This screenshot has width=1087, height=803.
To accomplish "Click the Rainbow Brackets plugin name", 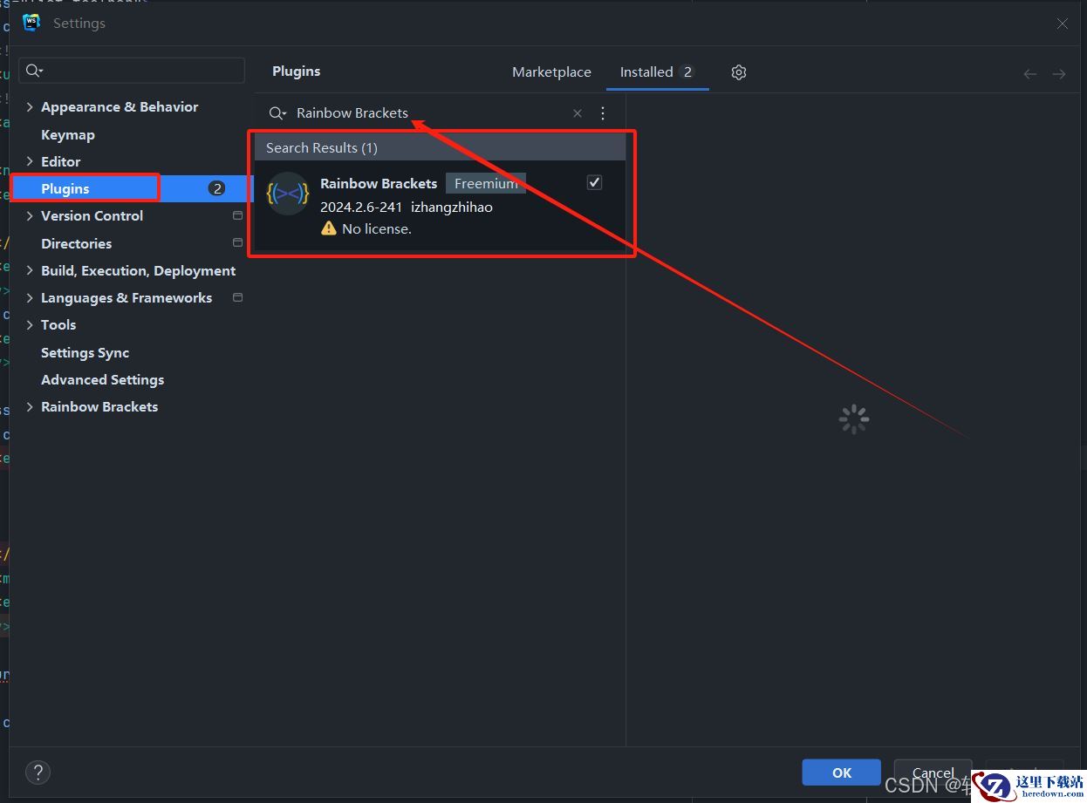I will click(379, 183).
